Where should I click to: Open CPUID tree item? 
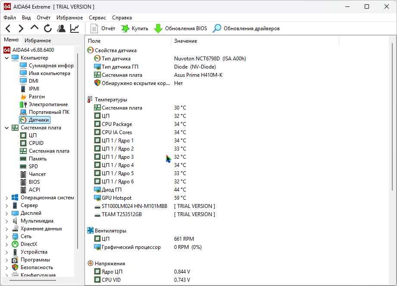(x=31, y=143)
